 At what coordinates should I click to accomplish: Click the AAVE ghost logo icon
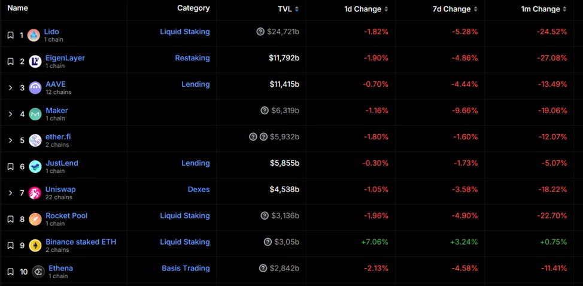(35, 88)
